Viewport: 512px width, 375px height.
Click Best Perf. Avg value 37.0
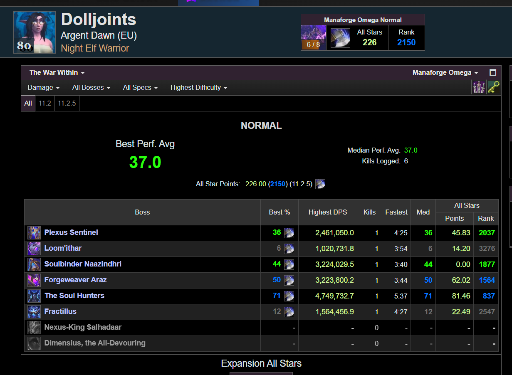pyautogui.click(x=145, y=162)
